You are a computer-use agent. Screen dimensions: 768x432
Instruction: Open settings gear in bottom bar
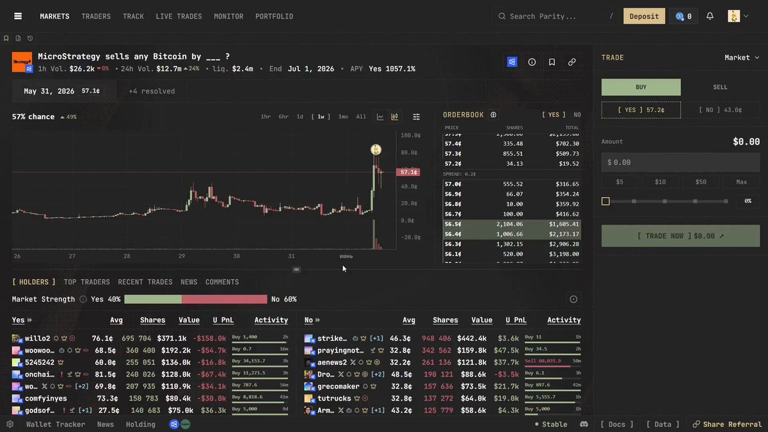[x=10, y=424]
